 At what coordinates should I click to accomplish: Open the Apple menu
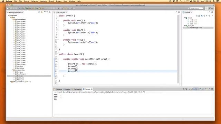[3, 1]
